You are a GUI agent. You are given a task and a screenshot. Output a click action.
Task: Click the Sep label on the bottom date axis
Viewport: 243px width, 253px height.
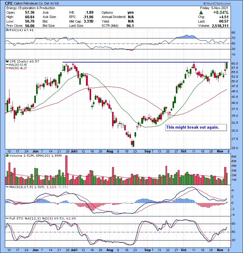pos(148,250)
